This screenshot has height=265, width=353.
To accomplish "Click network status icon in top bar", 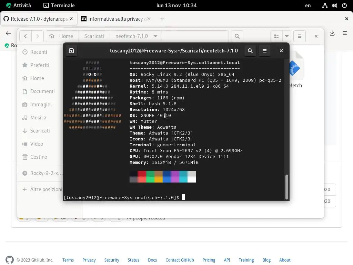I will (325, 6).
